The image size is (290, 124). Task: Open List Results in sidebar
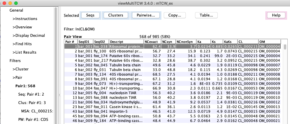click(x=24, y=52)
